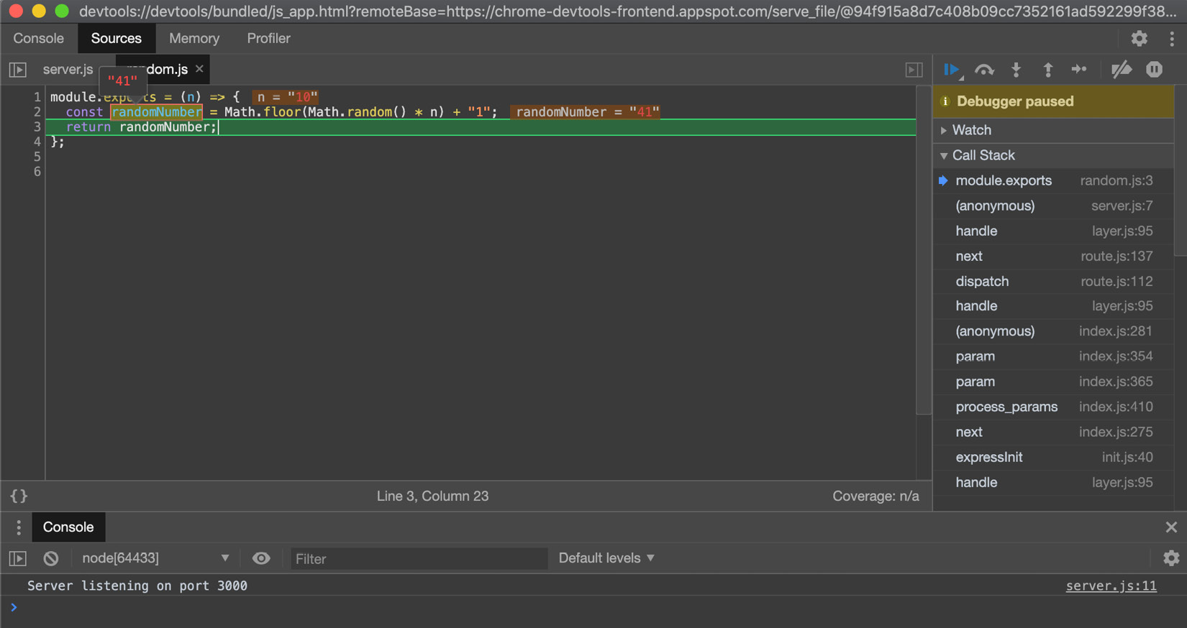Resume script execution in debugger

[x=952, y=70]
